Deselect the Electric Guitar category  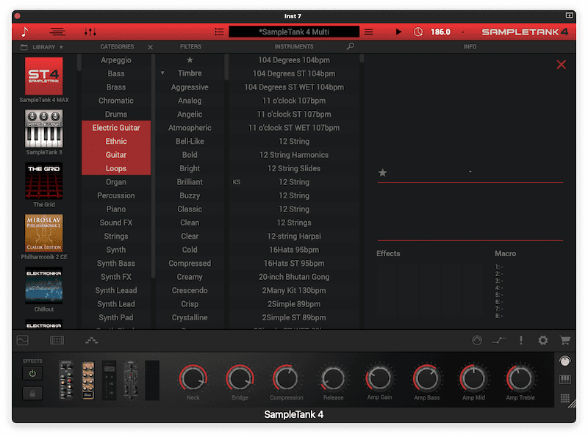point(116,128)
